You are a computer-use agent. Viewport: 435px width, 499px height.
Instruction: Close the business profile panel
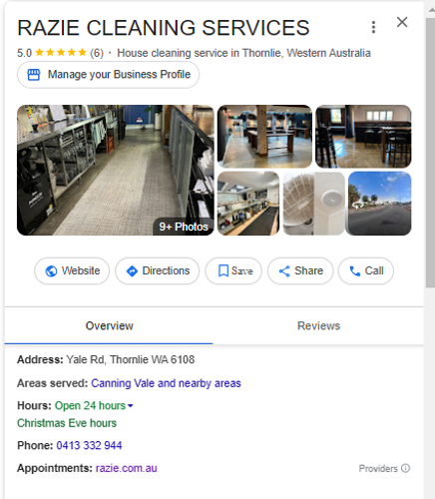[402, 22]
